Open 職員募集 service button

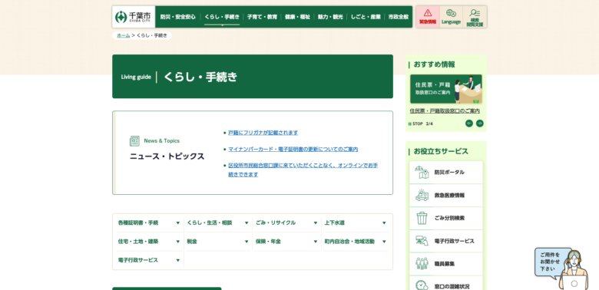pyautogui.click(x=446, y=264)
